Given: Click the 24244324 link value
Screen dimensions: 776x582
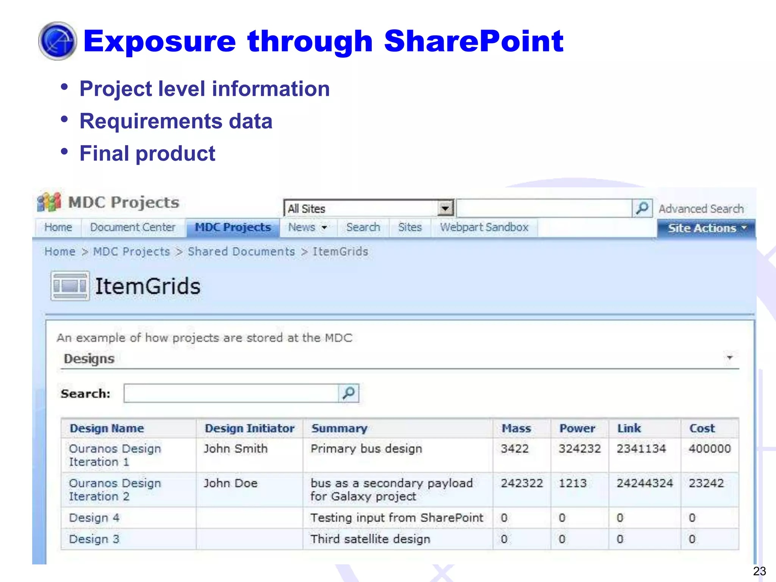Looking at the screenshot, I should click(x=645, y=483).
